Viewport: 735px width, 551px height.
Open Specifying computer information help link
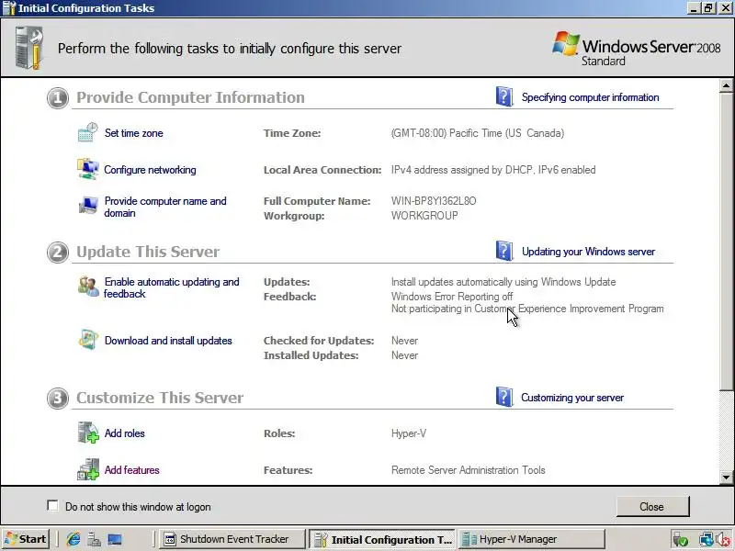point(590,97)
